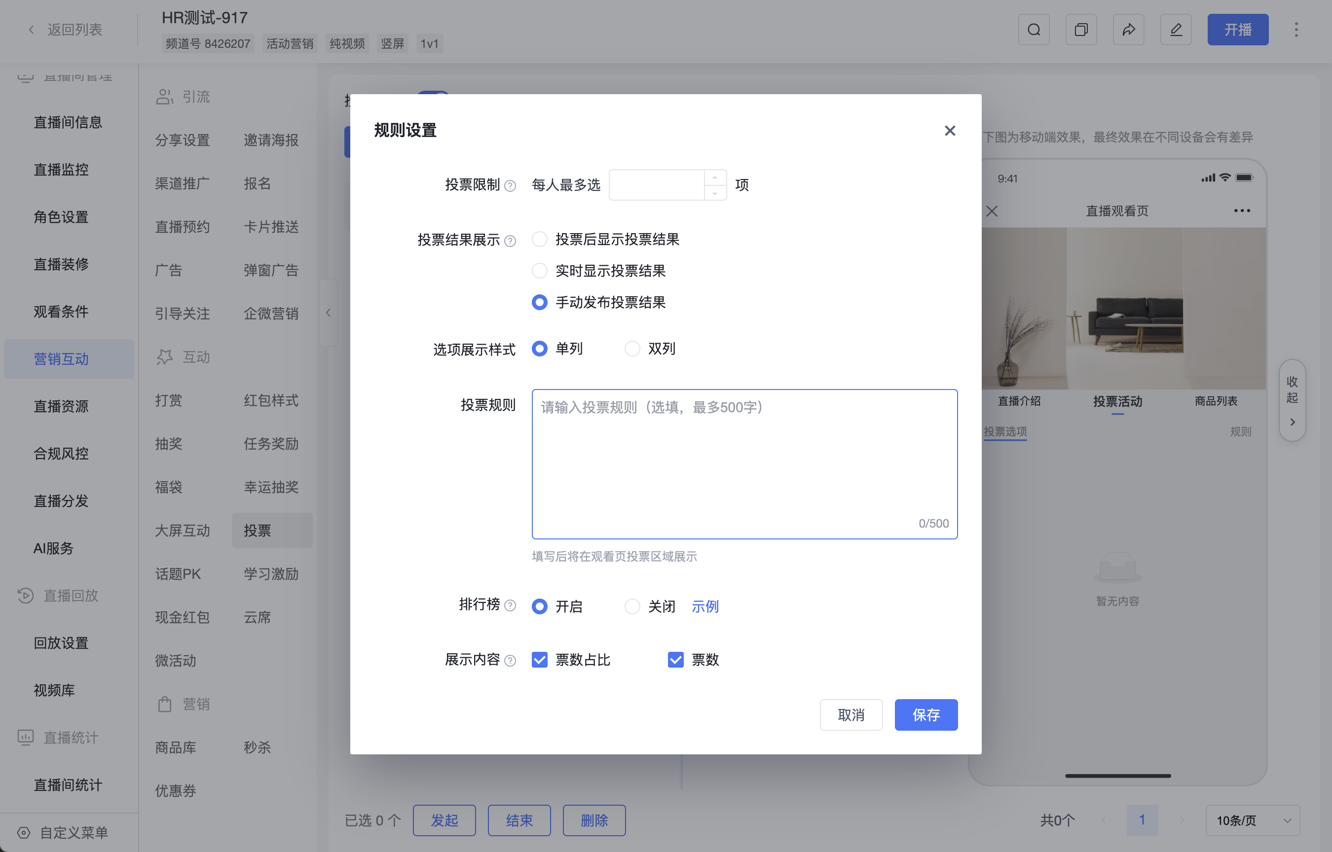Viewport: 1332px width, 852px height.
Task: Click help icon next to 投票限制
Action: click(x=510, y=185)
